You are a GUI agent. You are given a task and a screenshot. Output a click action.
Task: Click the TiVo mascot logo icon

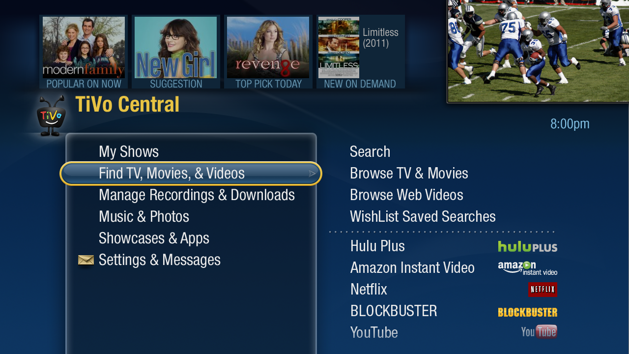tap(51, 116)
